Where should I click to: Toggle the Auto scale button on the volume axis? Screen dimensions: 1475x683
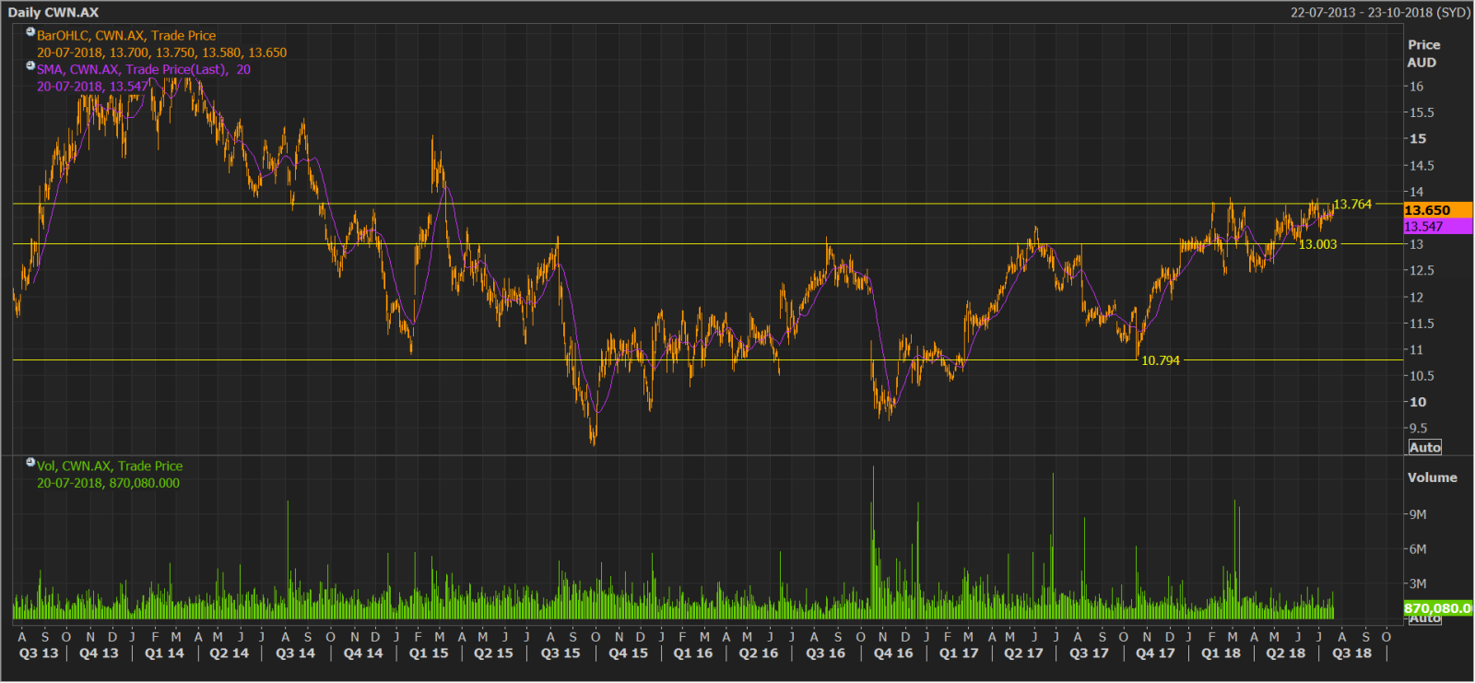pos(1424,619)
